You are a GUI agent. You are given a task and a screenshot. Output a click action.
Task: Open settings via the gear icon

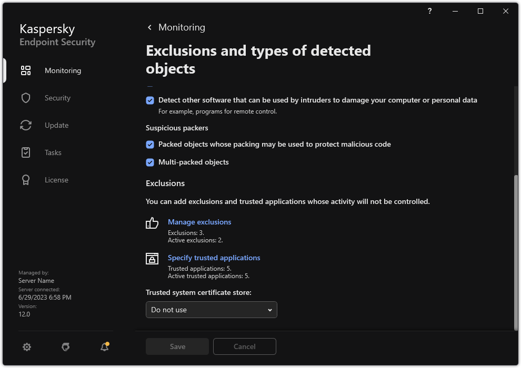[26, 347]
